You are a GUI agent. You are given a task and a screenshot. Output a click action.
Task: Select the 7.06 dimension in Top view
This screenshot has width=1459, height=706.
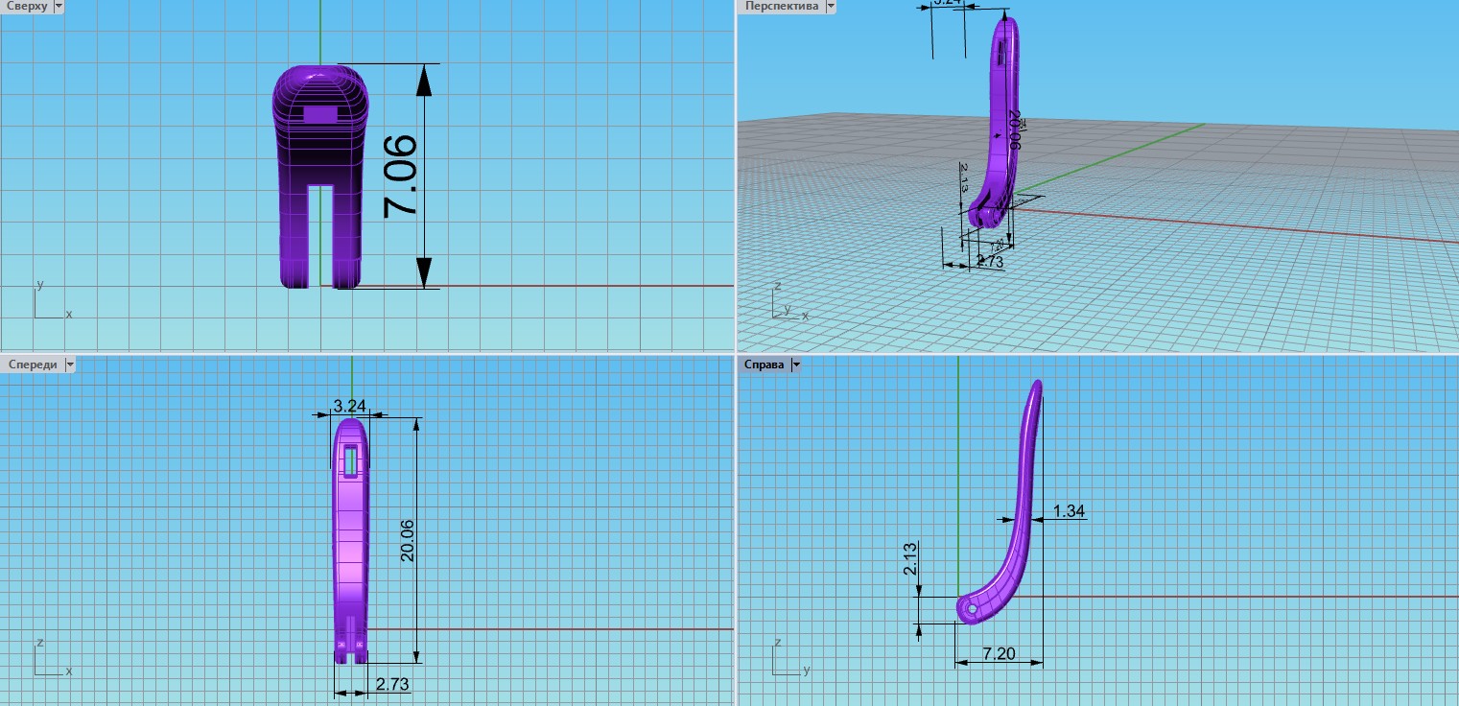point(400,176)
